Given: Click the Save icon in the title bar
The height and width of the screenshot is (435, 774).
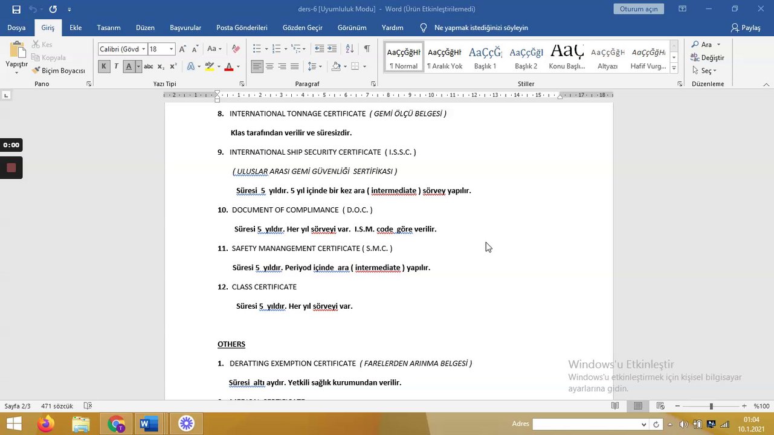Looking at the screenshot, I should coord(16,9).
